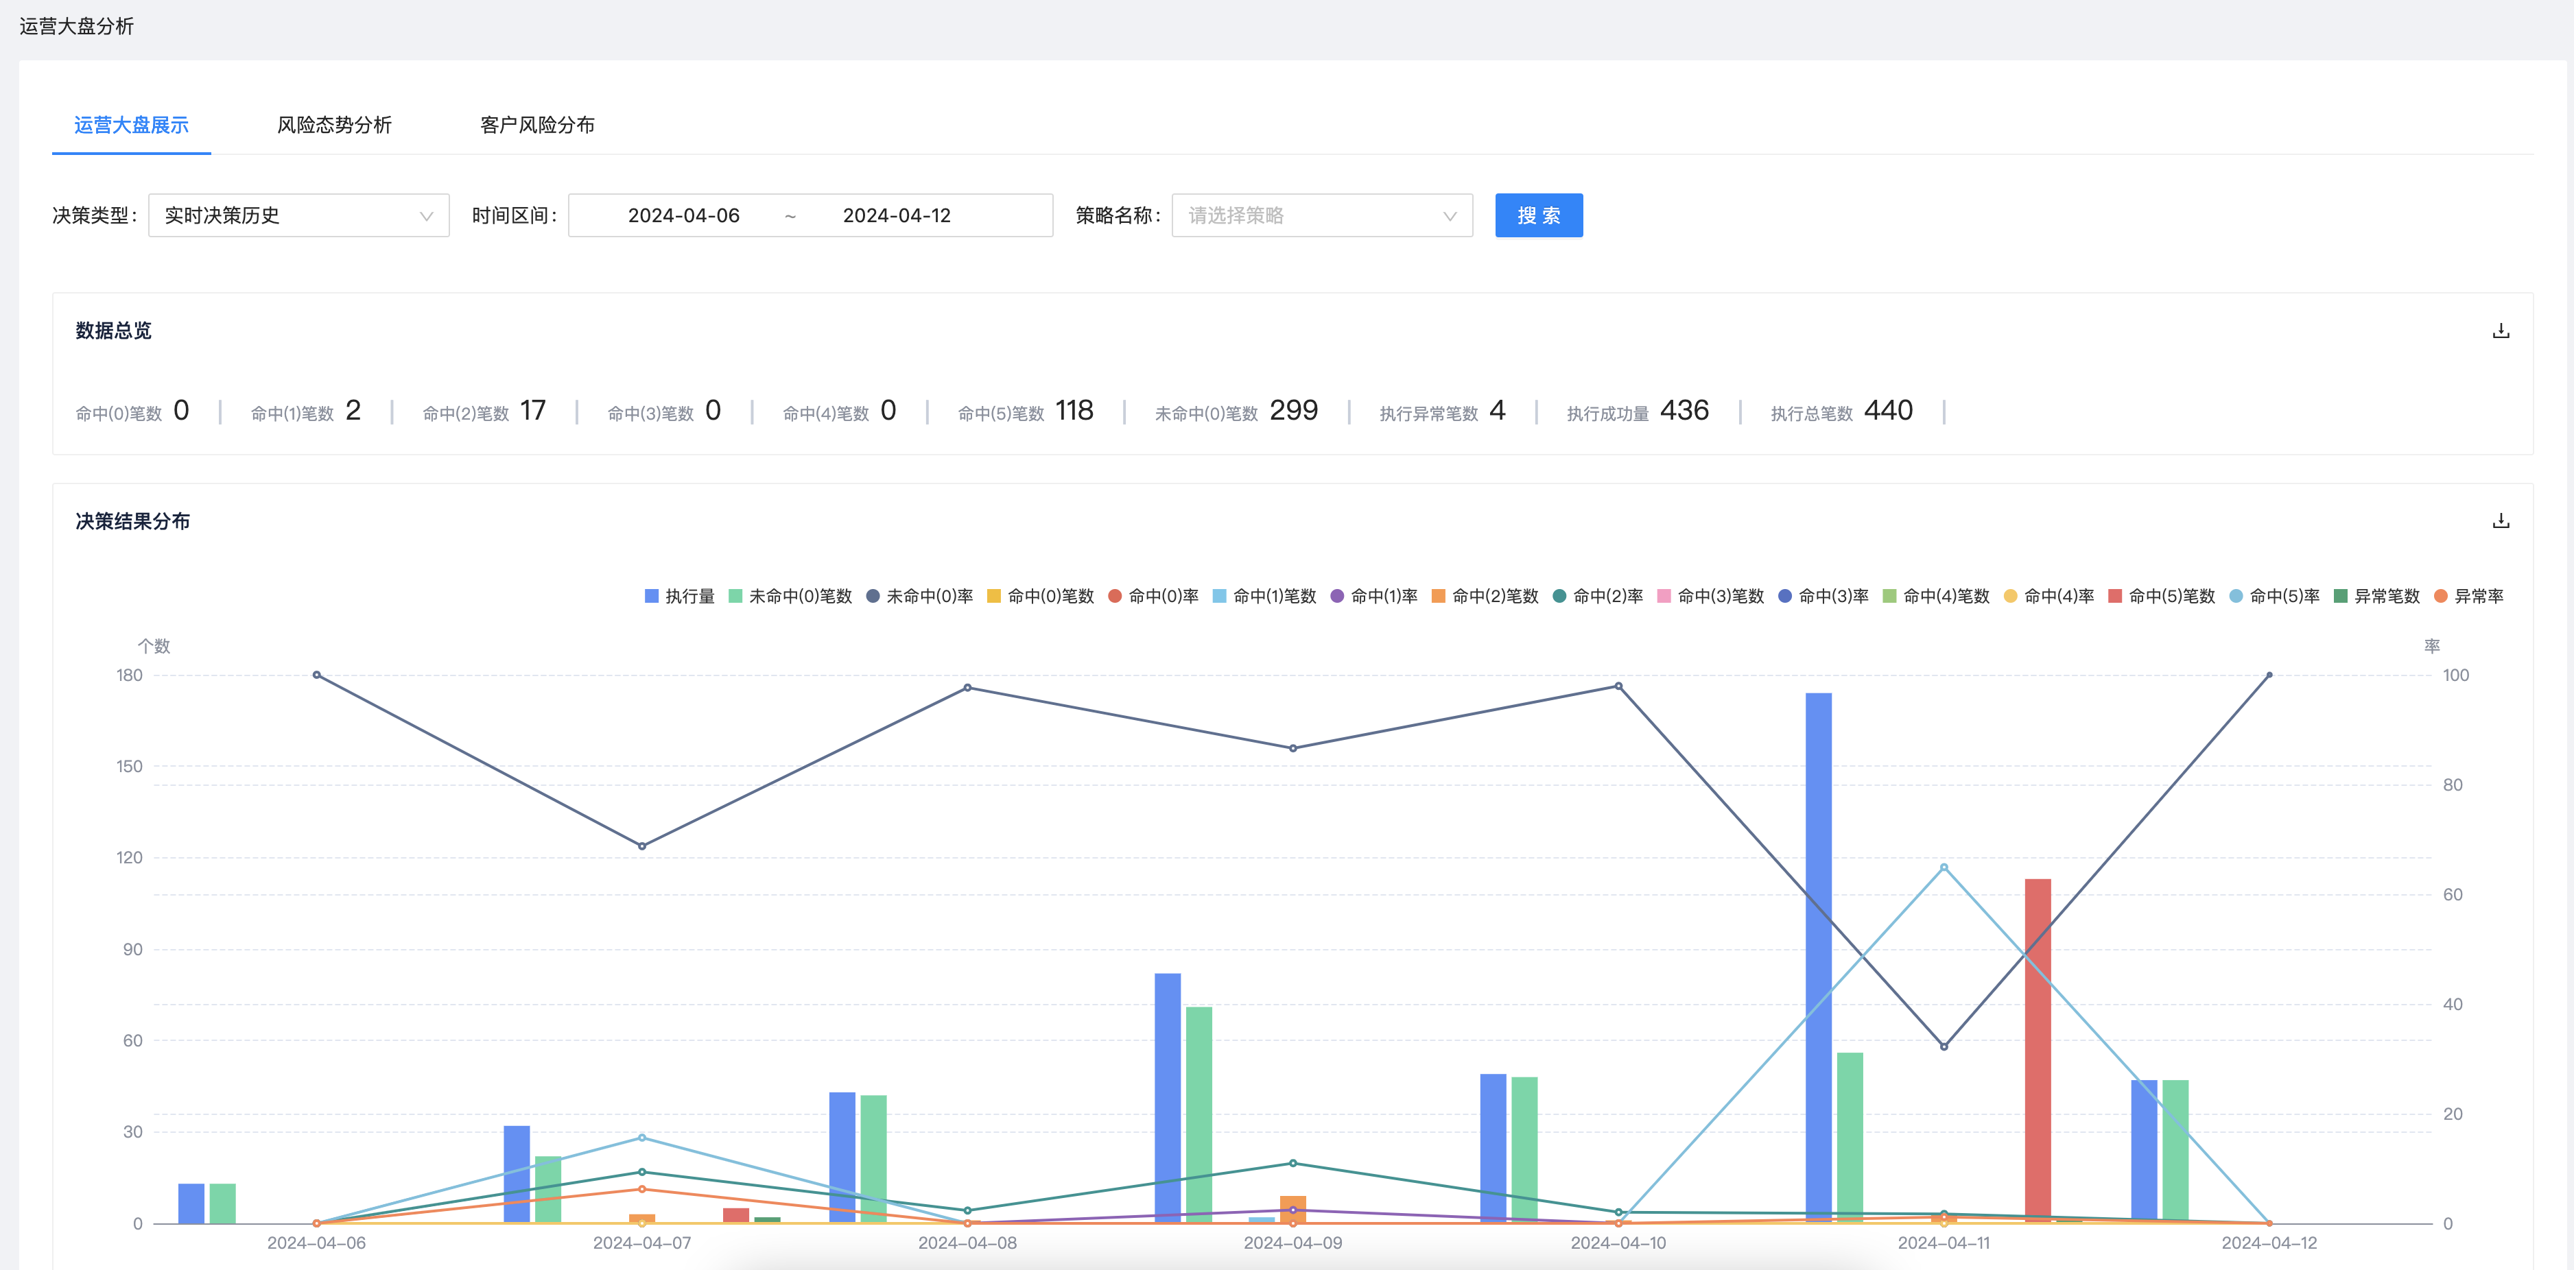The image size is (2574, 1270).
Task: Switch to 运营大盘展示 tab
Action: click(x=131, y=125)
